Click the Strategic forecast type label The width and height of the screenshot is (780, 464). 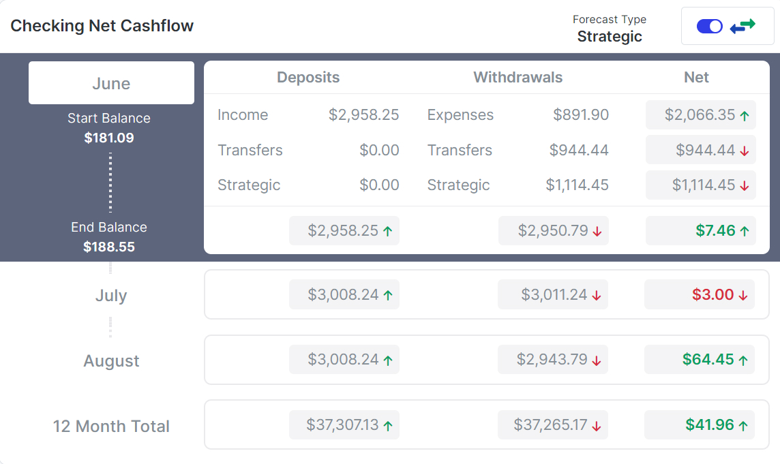coord(610,37)
